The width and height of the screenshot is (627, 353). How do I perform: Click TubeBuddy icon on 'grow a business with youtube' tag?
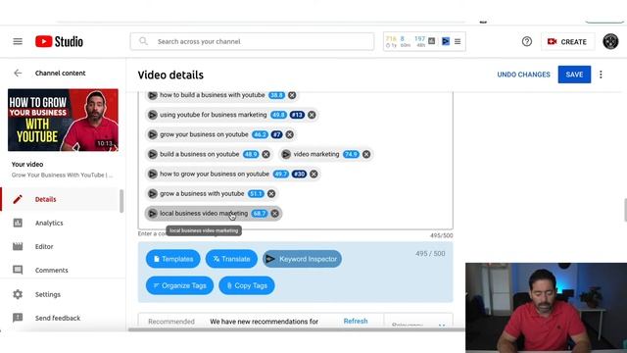pos(153,194)
